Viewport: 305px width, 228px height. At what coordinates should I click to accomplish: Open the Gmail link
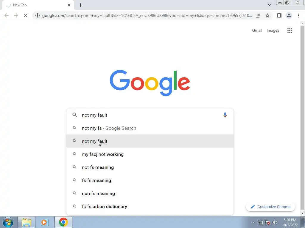tap(257, 31)
